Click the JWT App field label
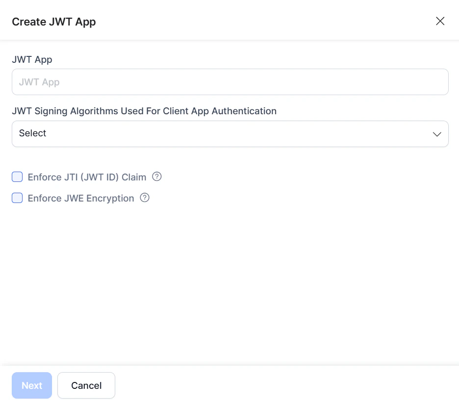The height and width of the screenshot is (405, 459). pos(32,59)
